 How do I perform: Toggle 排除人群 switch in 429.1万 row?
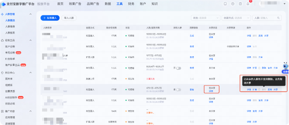pyautogui.click(x=178, y=90)
